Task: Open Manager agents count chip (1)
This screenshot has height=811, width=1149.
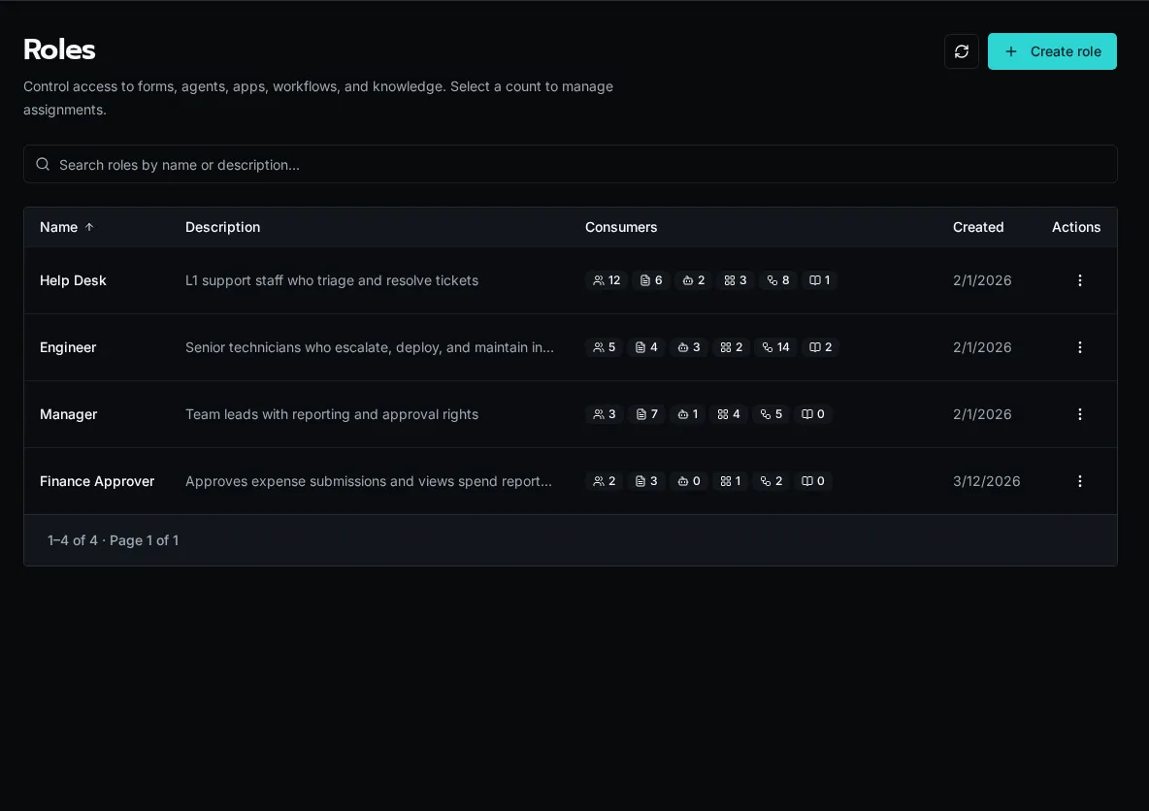Action: (x=687, y=414)
